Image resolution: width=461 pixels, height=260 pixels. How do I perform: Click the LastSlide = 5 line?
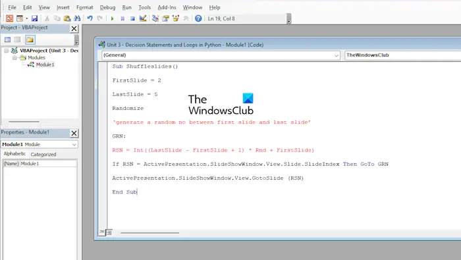[135, 94]
